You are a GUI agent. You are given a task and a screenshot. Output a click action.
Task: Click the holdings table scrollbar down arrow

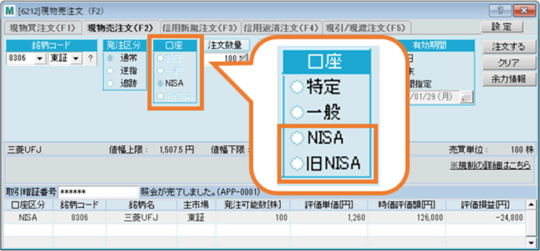coord(532,243)
